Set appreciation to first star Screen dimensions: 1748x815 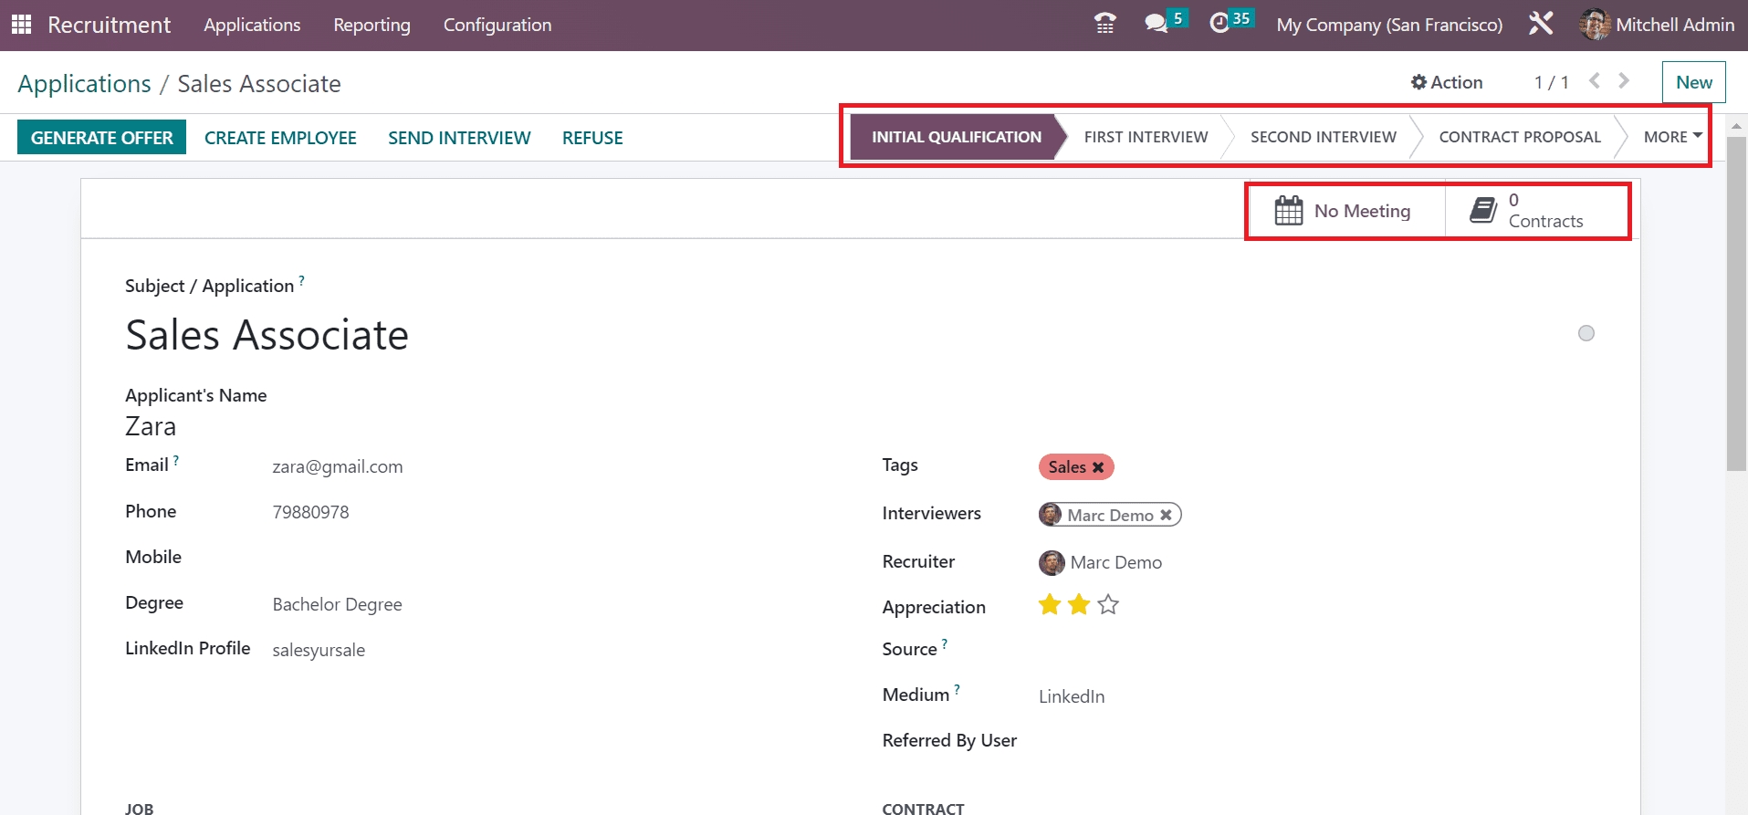(x=1050, y=605)
